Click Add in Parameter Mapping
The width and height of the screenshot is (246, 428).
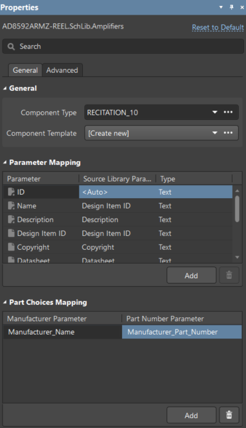[192, 276]
